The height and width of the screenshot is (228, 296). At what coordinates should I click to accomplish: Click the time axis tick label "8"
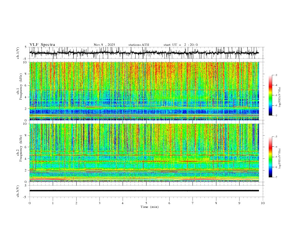click(x=216, y=203)
